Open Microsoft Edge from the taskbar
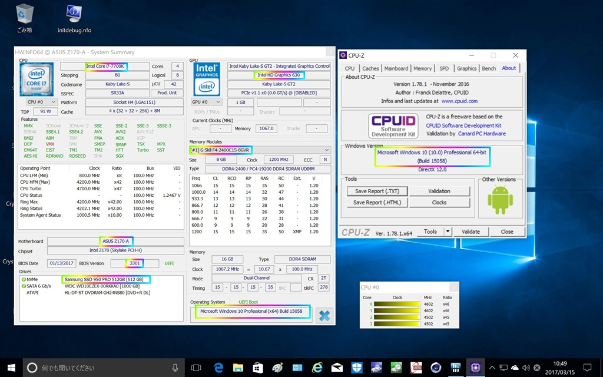This screenshot has width=603, height=377. pos(219,368)
